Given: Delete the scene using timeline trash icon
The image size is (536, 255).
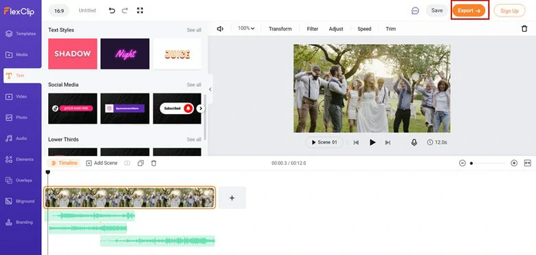Looking at the screenshot, I should (154, 164).
